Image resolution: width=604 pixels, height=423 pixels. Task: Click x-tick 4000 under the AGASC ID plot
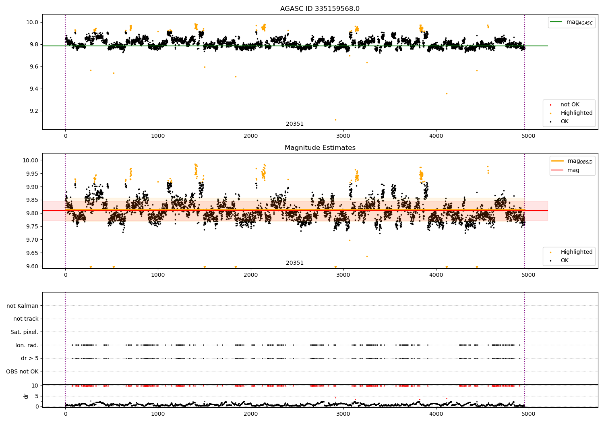pos(436,136)
